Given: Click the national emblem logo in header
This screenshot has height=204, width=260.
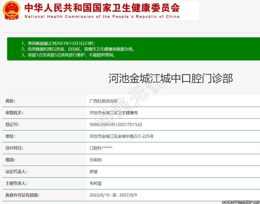Looking at the screenshot, I should point(11,10).
